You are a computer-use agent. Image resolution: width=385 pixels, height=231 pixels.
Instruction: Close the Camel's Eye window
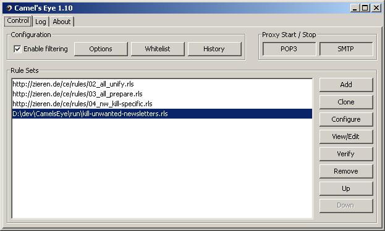click(376, 8)
